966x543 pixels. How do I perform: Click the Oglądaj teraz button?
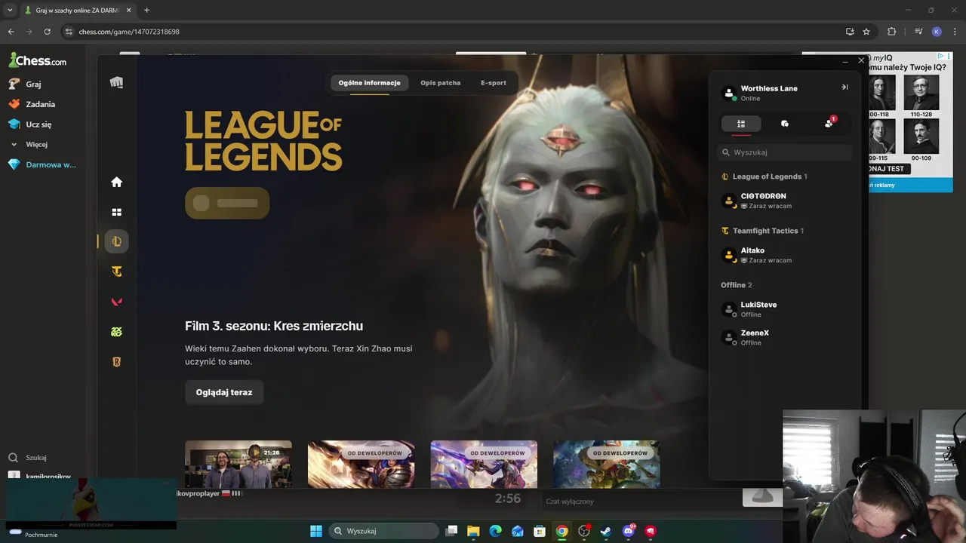224,392
